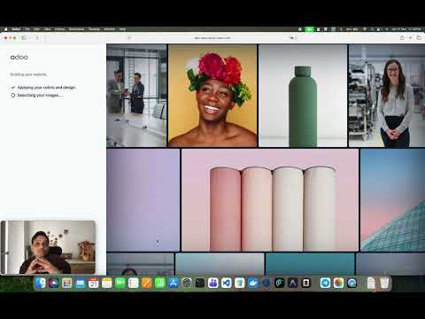Select the glass roof sunset sky photo

[392, 200]
